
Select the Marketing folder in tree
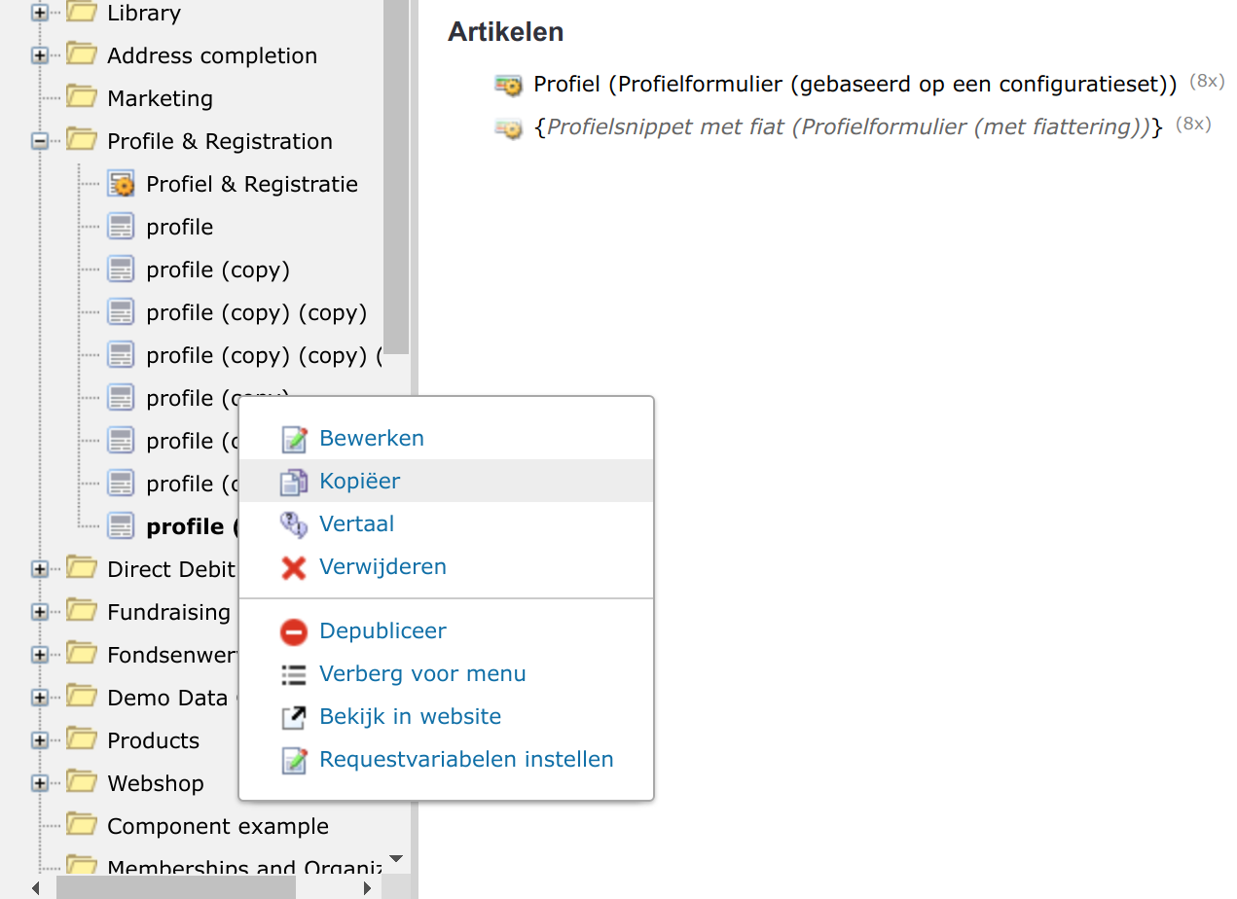click(160, 98)
